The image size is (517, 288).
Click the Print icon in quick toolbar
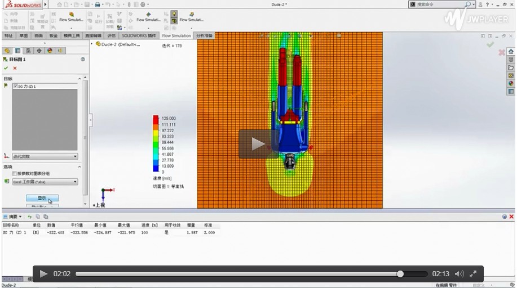point(98,4)
